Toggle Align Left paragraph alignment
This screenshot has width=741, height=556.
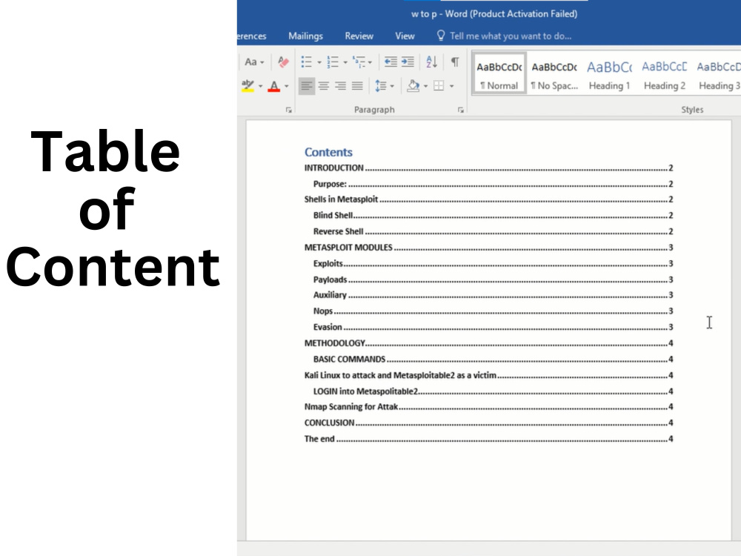point(307,86)
